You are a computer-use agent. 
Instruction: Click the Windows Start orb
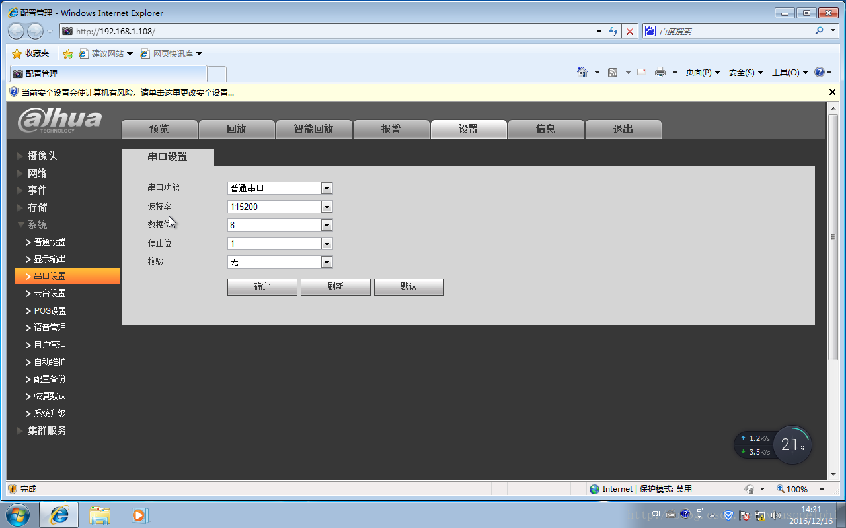click(x=18, y=515)
